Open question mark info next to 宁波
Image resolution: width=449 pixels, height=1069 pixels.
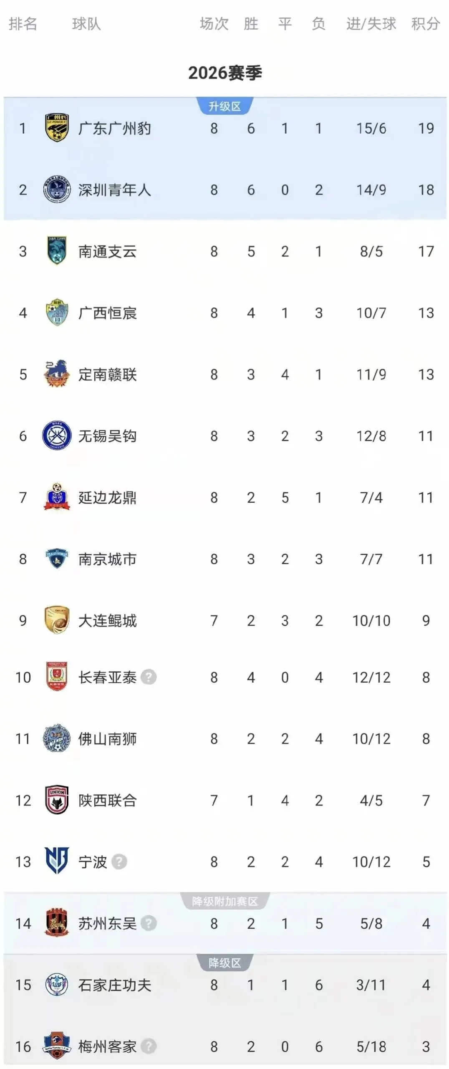(119, 861)
